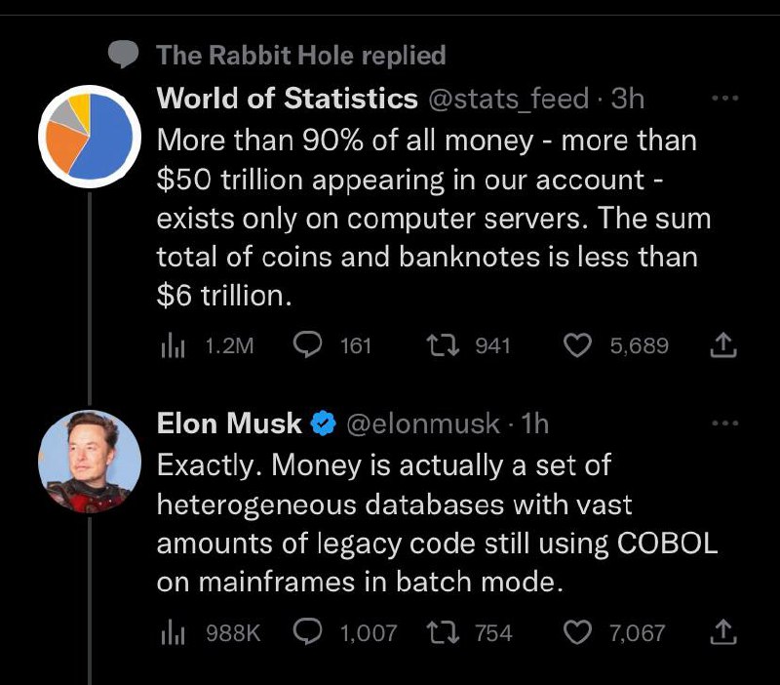Share Elon Musk's tweet

click(x=722, y=631)
